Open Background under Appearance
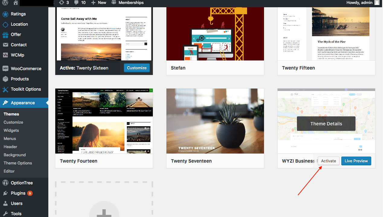 [14, 155]
